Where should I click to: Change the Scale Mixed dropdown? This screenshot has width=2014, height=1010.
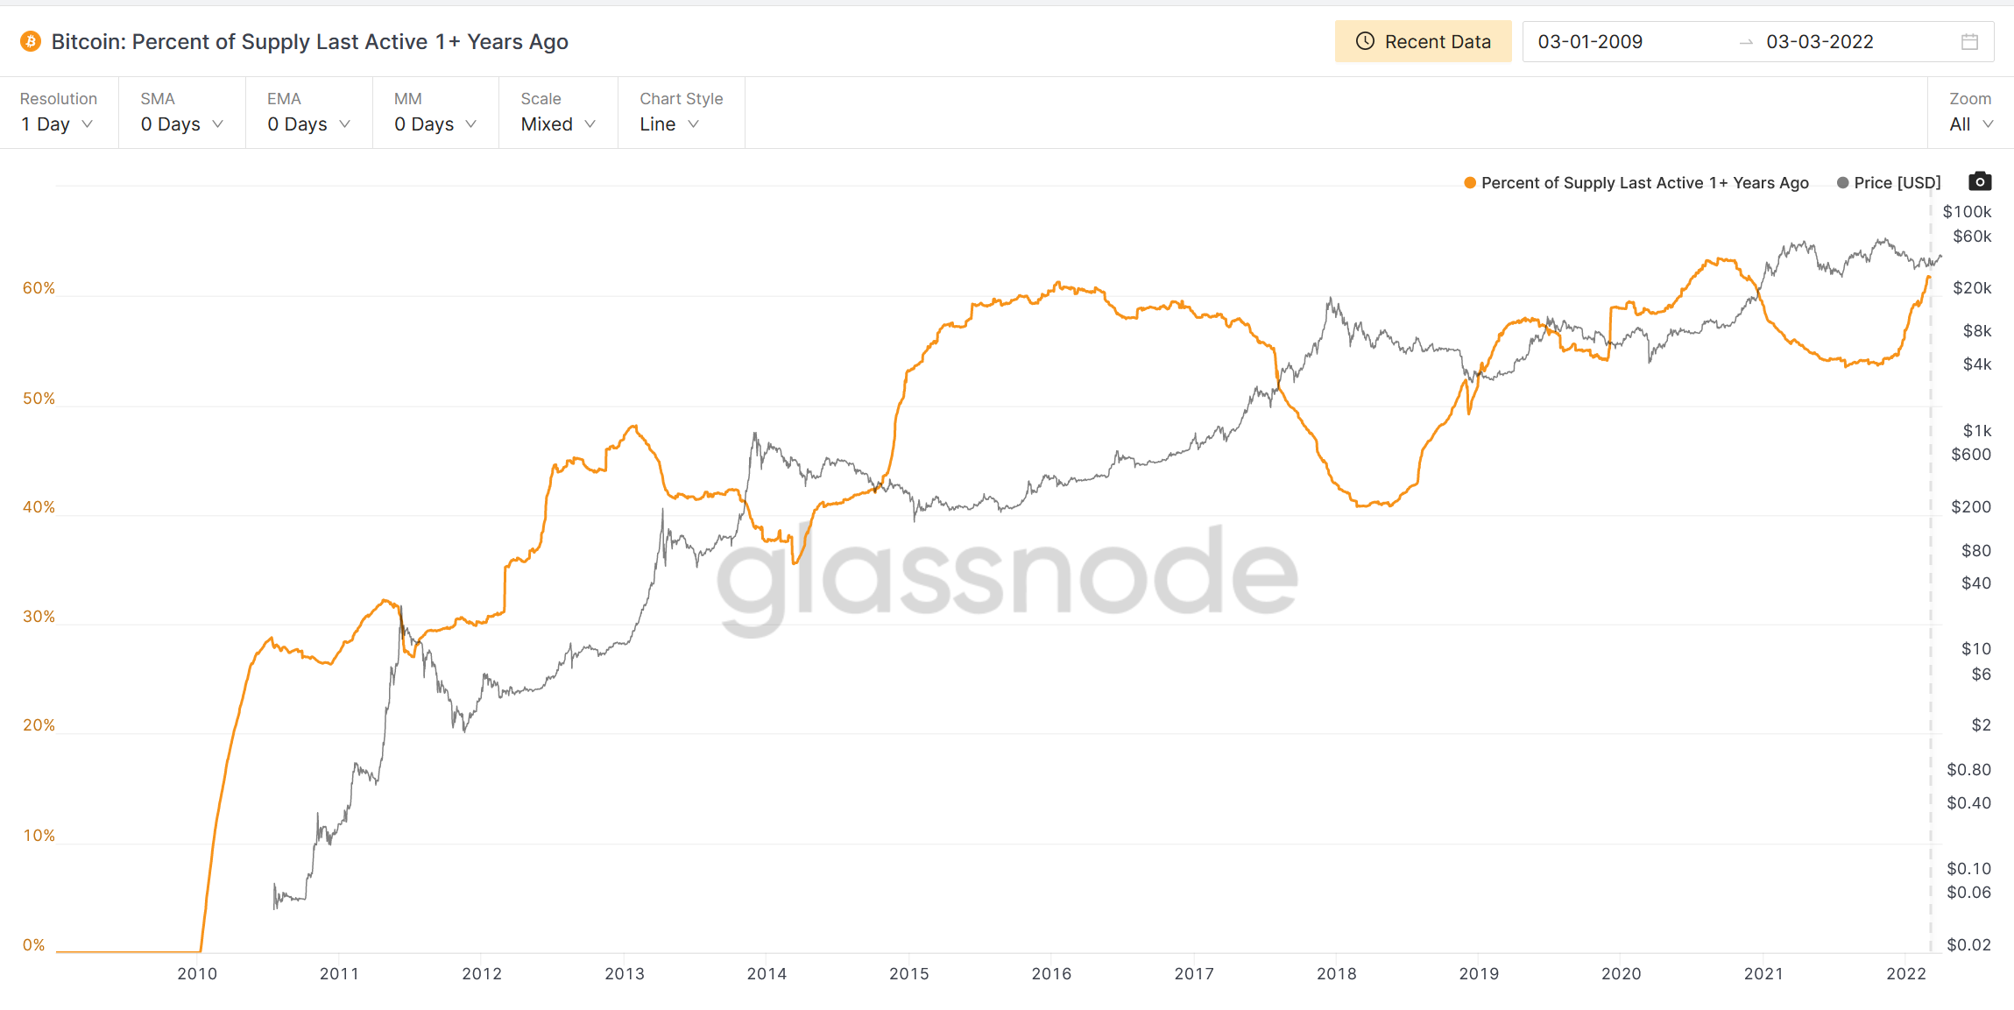click(x=558, y=124)
